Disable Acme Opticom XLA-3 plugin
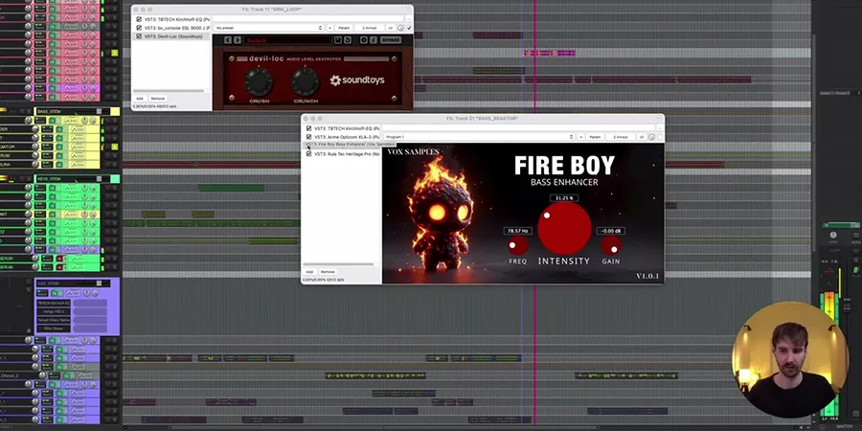This screenshot has height=431, width=862. 308,136
